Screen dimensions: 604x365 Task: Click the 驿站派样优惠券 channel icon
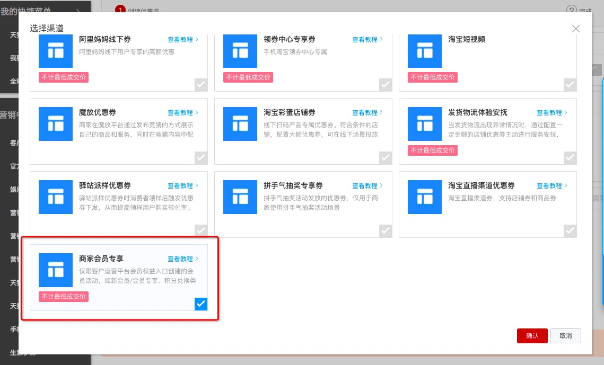coord(56,197)
